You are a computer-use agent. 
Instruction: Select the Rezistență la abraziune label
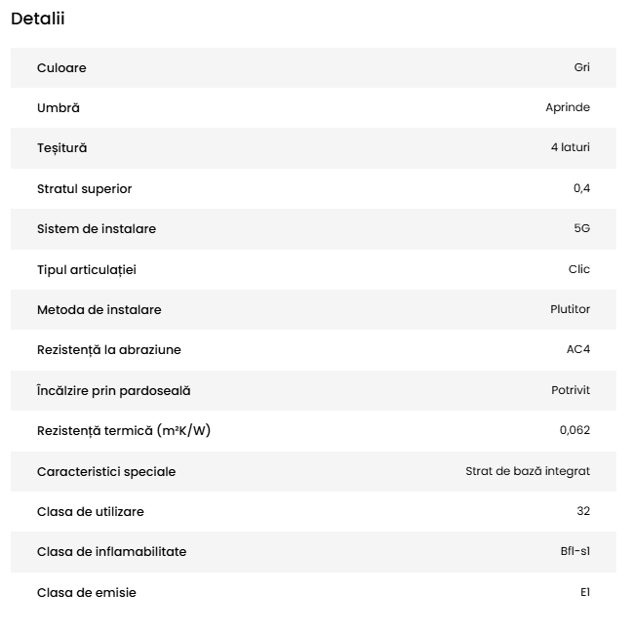tap(109, 350)
